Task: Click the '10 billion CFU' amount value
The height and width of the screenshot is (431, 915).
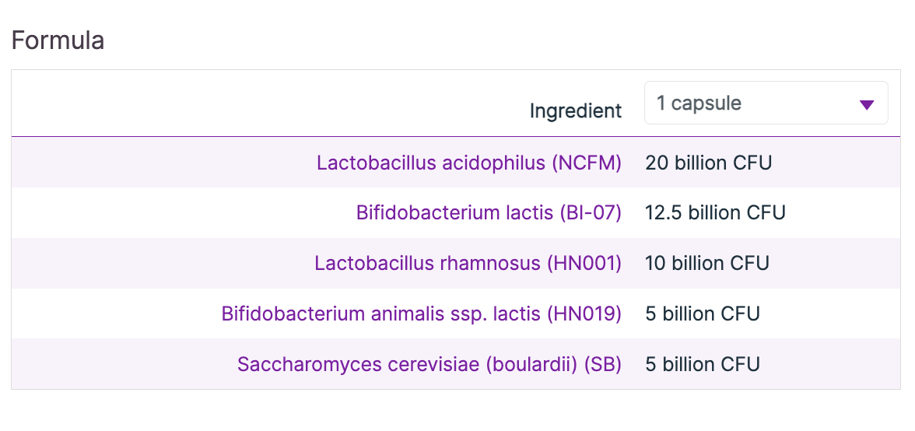Action: pyautogui.click(x=706, y=263)
